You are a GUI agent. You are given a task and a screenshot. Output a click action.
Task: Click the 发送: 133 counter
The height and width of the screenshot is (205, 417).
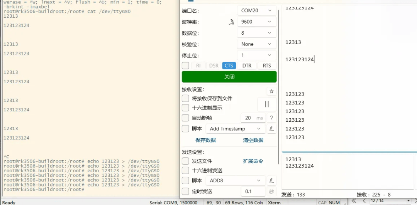point(293,195)
